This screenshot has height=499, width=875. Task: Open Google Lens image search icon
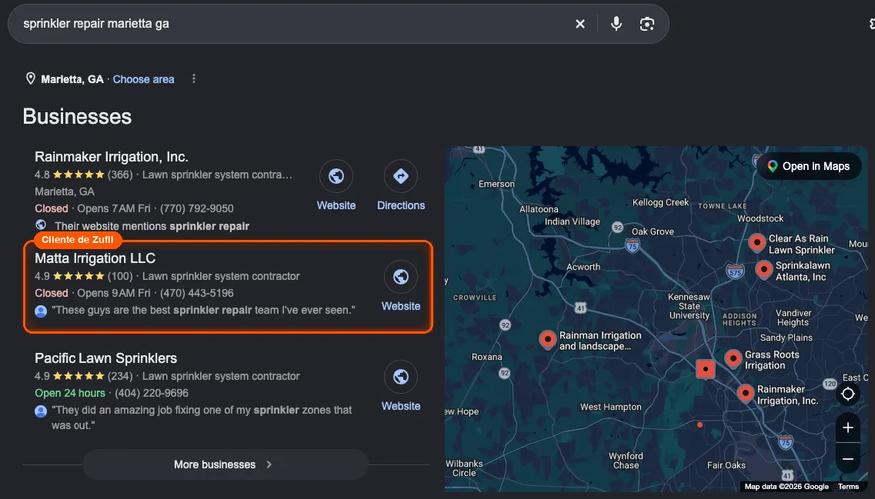(x=646, y=24)
